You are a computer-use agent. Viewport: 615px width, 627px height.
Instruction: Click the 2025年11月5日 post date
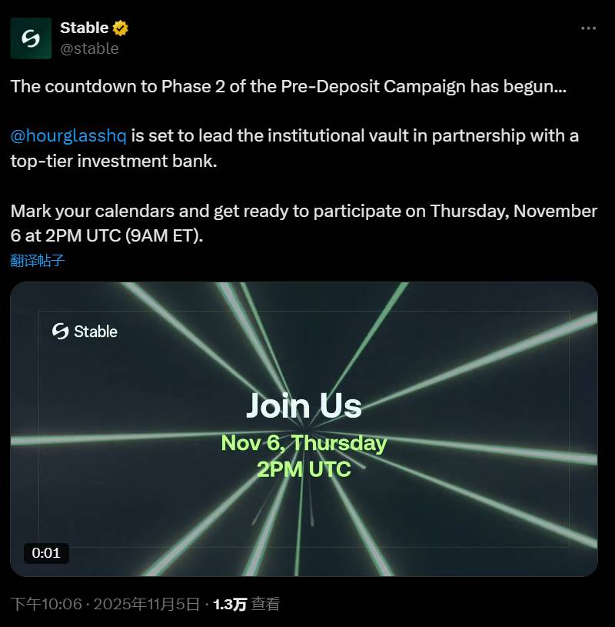pyautogui.click(x=147, y=604)
